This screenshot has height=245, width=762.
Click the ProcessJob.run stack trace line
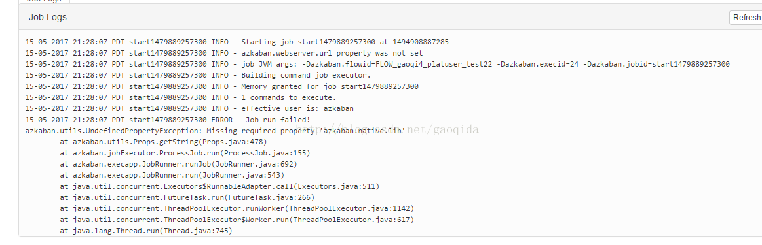click(x=185, y=154)
